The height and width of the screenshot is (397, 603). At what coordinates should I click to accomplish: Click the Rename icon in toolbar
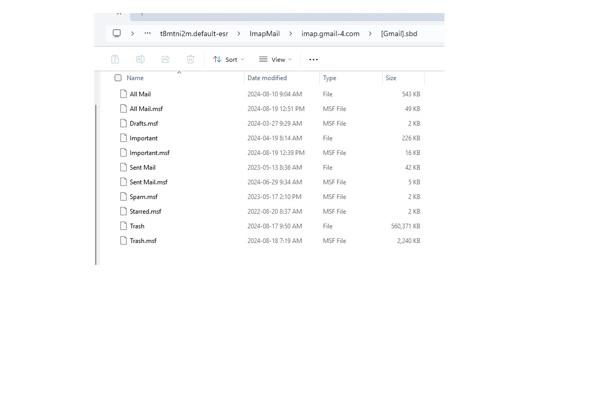[x=140, y=59]
